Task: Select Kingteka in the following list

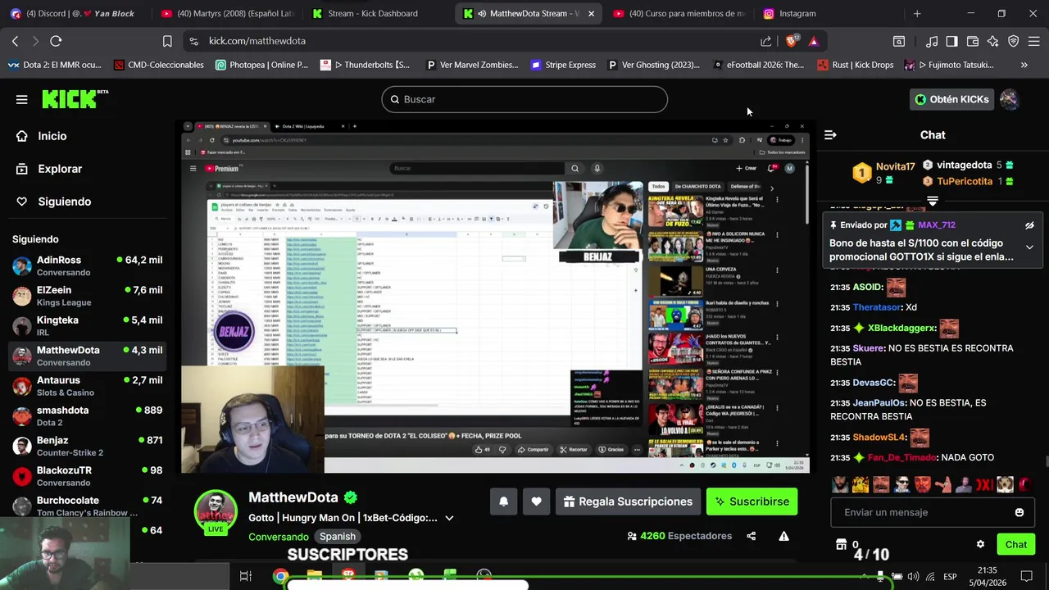Action: (88, 326)
